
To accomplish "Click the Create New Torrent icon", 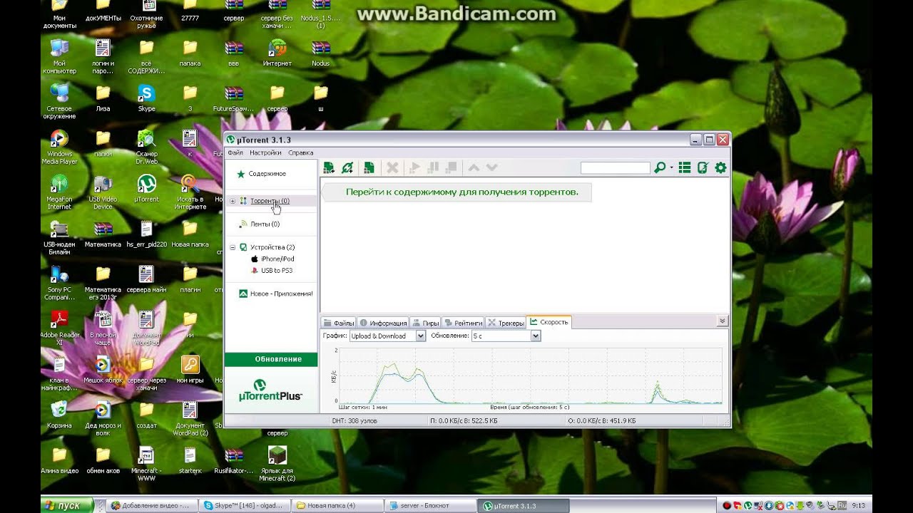I will 369,168.
